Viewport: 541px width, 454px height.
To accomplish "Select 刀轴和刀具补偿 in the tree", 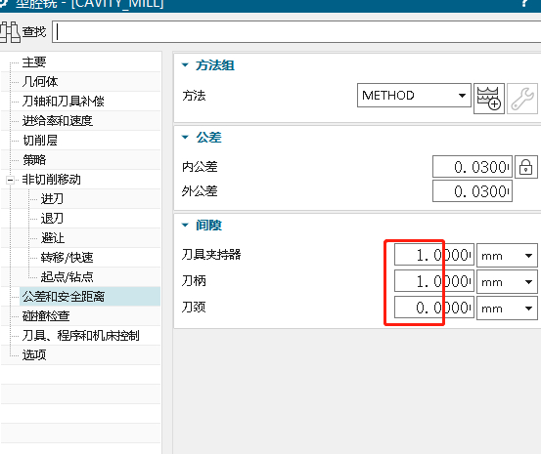I will [64, 102].
